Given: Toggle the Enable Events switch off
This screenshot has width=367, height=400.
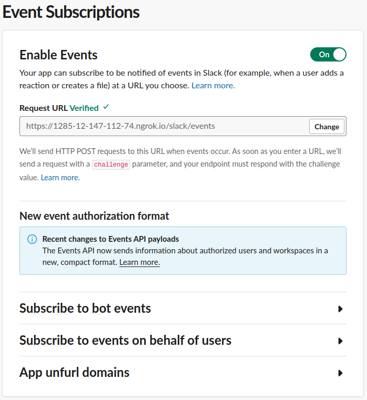Looking at the screenshot, I should tap(328, 54).
